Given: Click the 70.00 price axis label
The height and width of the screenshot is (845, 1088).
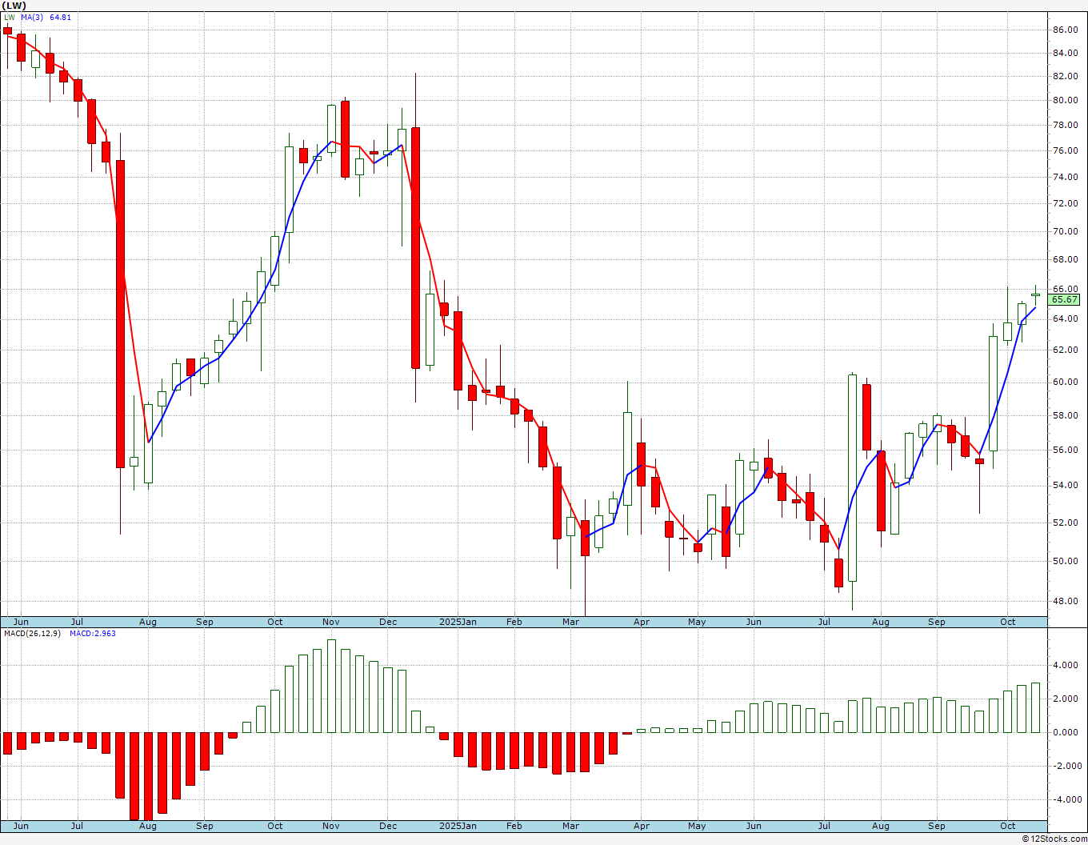Looking at the screenshot, I should [x=1065, y=231].
